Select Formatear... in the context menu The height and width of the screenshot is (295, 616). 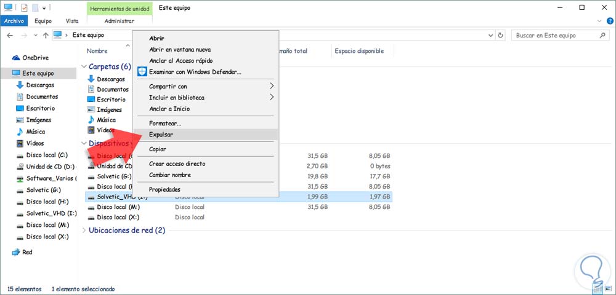click(165, 124)
